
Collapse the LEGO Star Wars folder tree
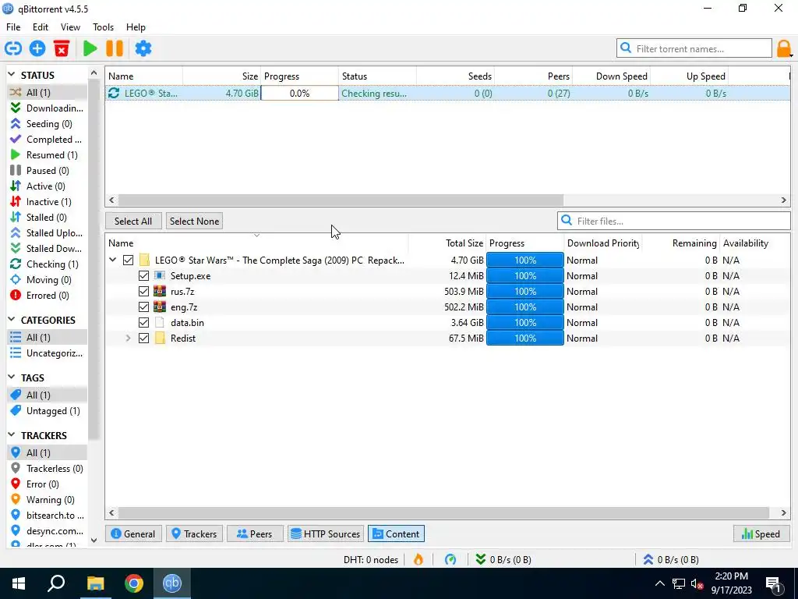click(112, 260)
